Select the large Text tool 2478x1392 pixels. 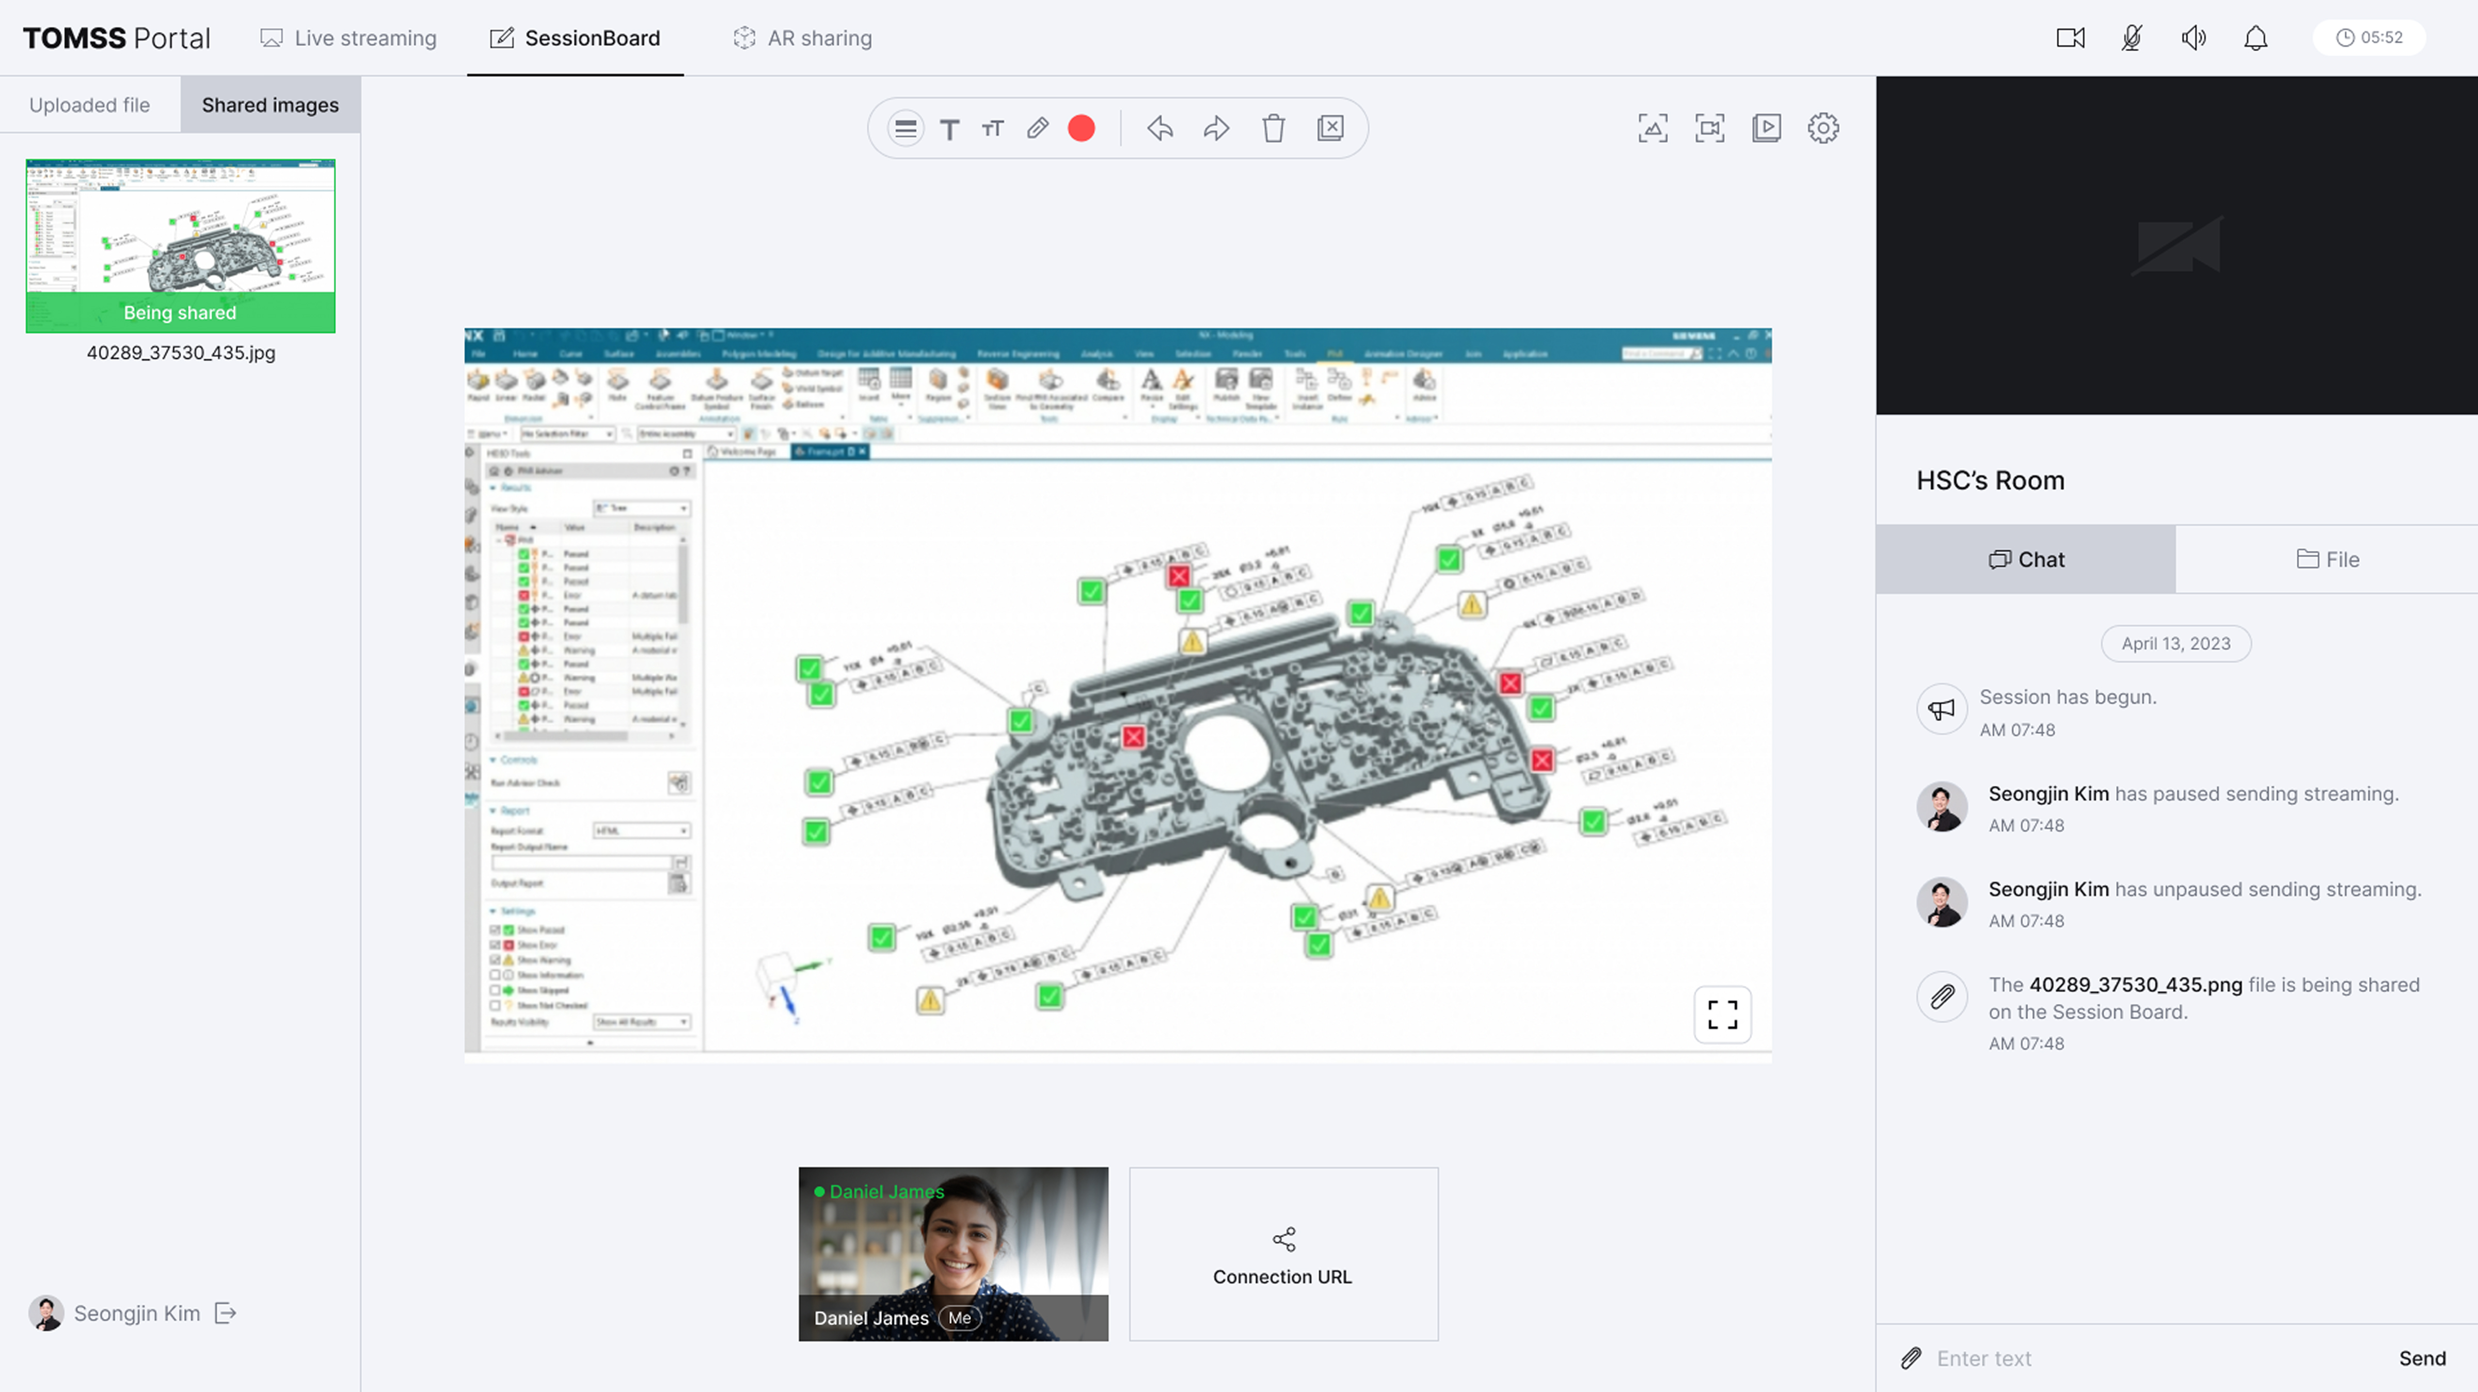pyautogui.click(x=948, y=129)
